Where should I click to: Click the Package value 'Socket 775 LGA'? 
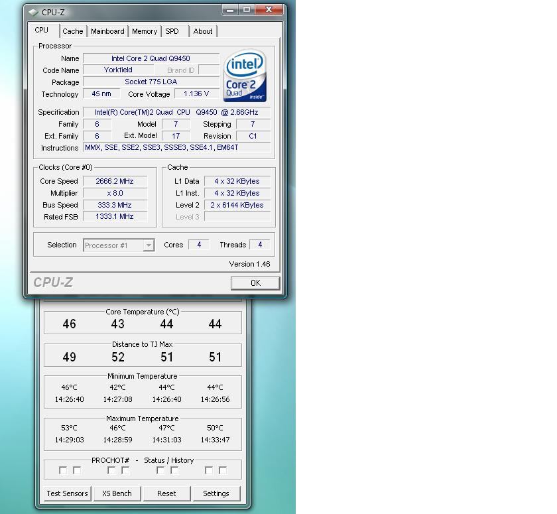(x=151, y=82)
